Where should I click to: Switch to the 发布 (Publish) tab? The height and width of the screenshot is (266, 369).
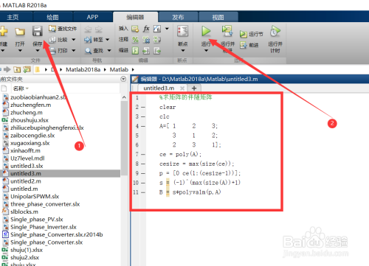(178, 17)
